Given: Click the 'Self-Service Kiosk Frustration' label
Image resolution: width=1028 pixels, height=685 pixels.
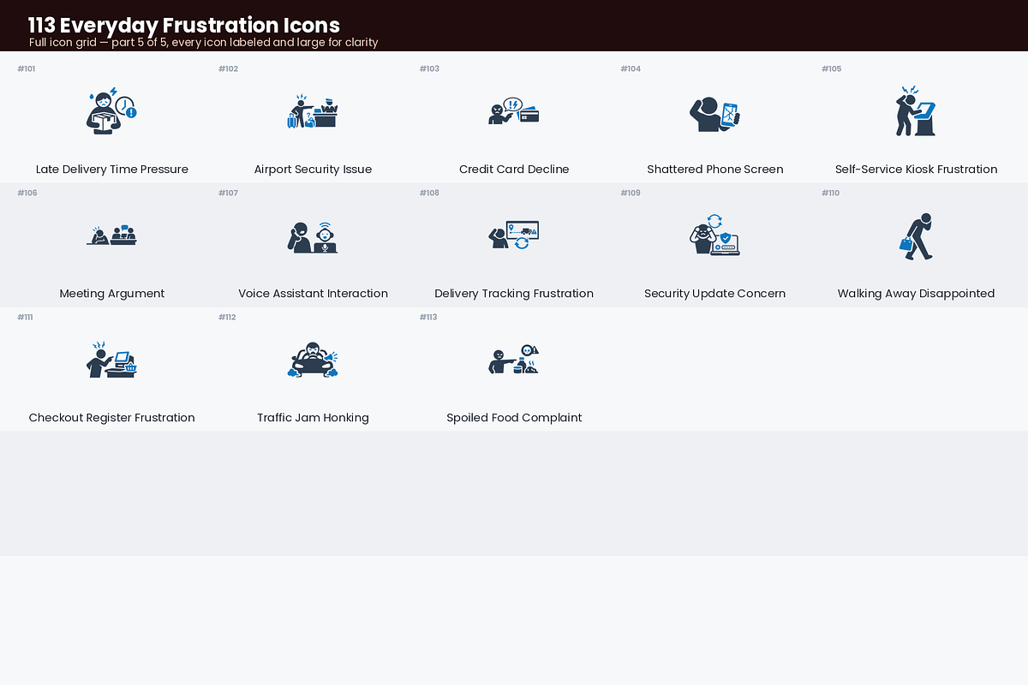Looking at the screenshot, I should coord(917,170).
